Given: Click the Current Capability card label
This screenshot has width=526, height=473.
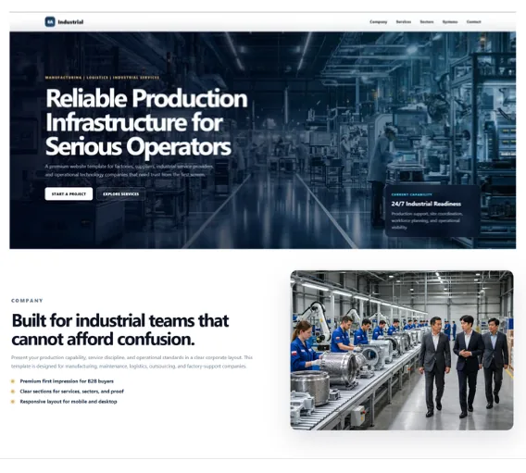Looking at the screenshot, I should (411, 194).
